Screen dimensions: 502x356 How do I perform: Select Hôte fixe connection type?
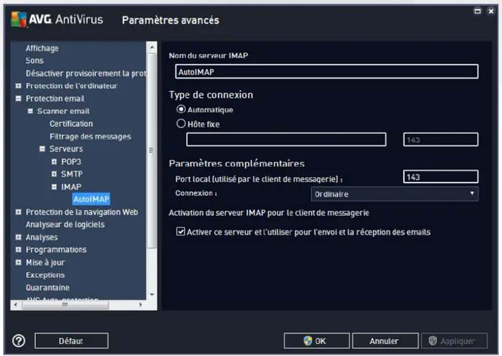click(x=181, y=123)
